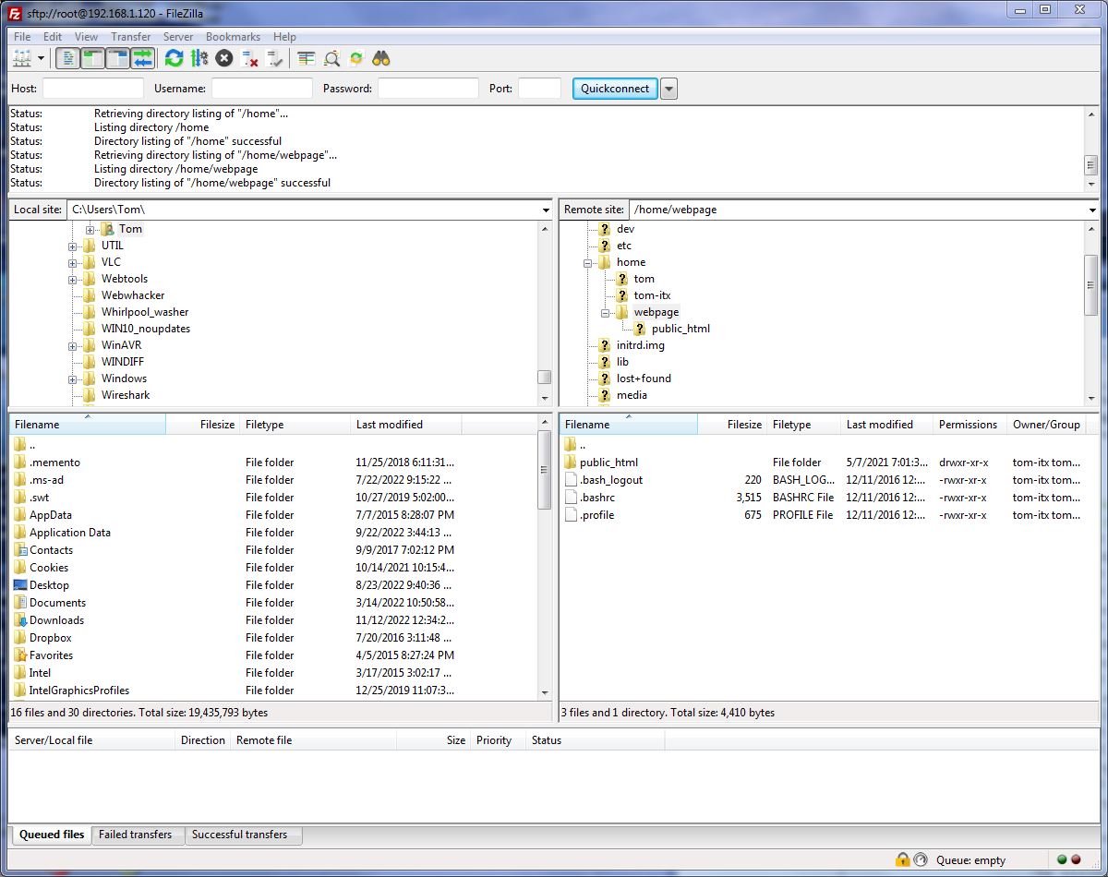Refresh file and folder lists
The image size is (1108, 877).
pyautogui.click(x=174, y=58)
